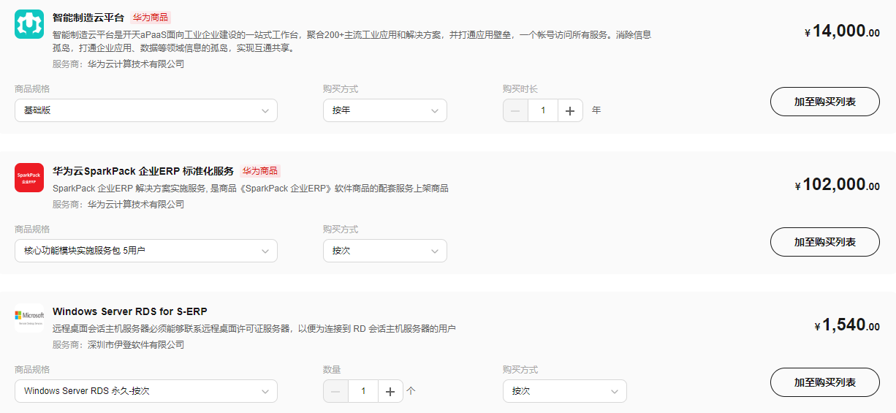Click the 华为商品 tag beside 智能制造云平台
Image resolution: width=896 pixels, height=413 pixels.
click(151, 18)
